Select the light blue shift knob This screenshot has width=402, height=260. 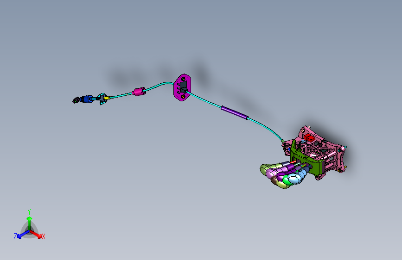[296, 177]
